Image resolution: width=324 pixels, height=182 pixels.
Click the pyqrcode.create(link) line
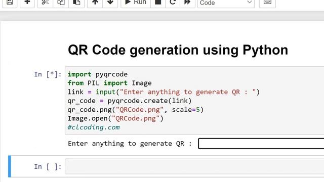point(130,101)
